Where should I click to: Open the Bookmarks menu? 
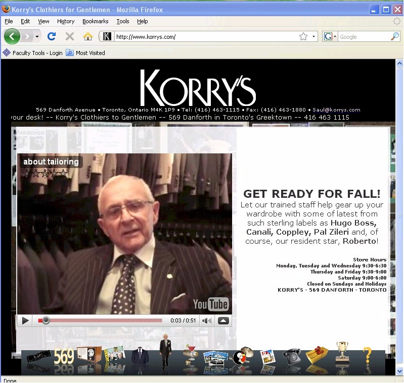tap(96, 21)
